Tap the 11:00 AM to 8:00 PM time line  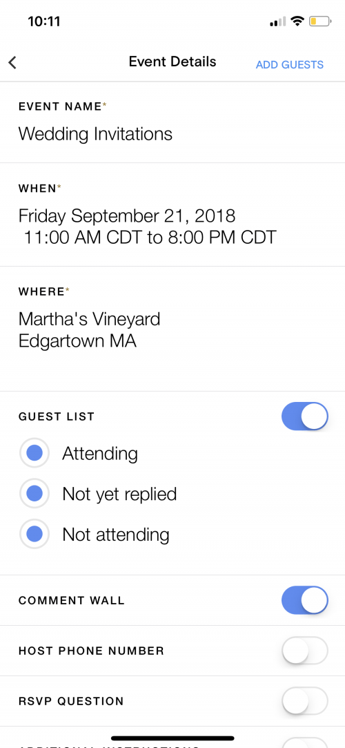click(150, 238)
